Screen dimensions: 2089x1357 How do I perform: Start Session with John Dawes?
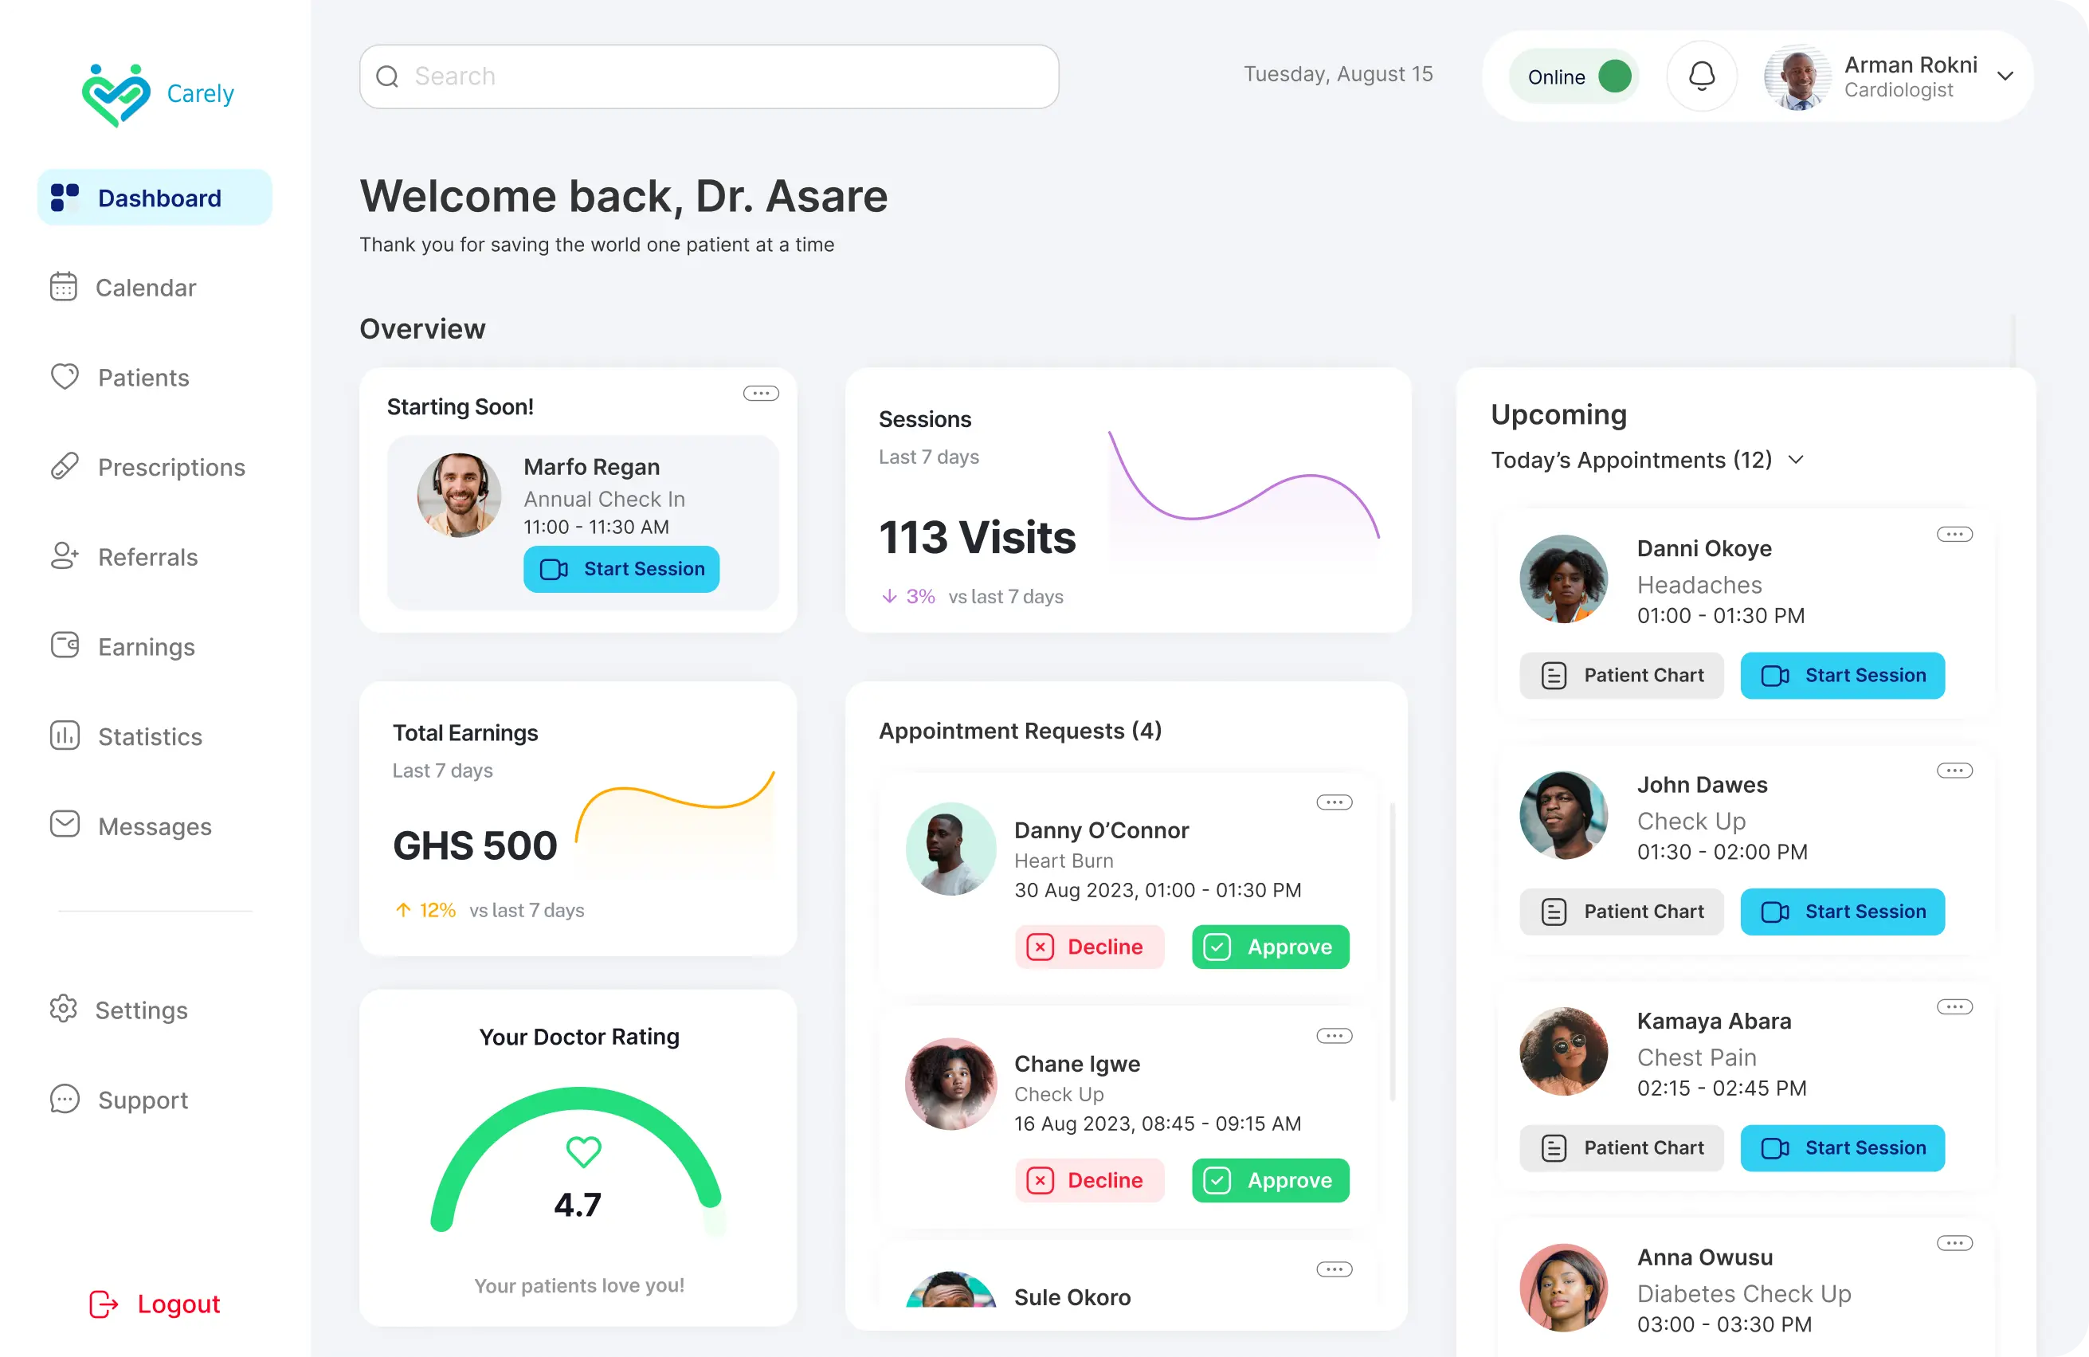1842,911
